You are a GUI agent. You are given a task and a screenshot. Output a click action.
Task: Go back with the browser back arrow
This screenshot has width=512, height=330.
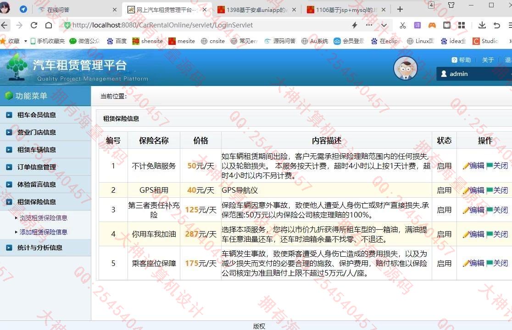pos(4,25)
